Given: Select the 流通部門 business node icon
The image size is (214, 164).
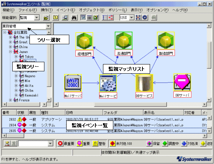Looking at the screenshot, I should pos(124,40).
